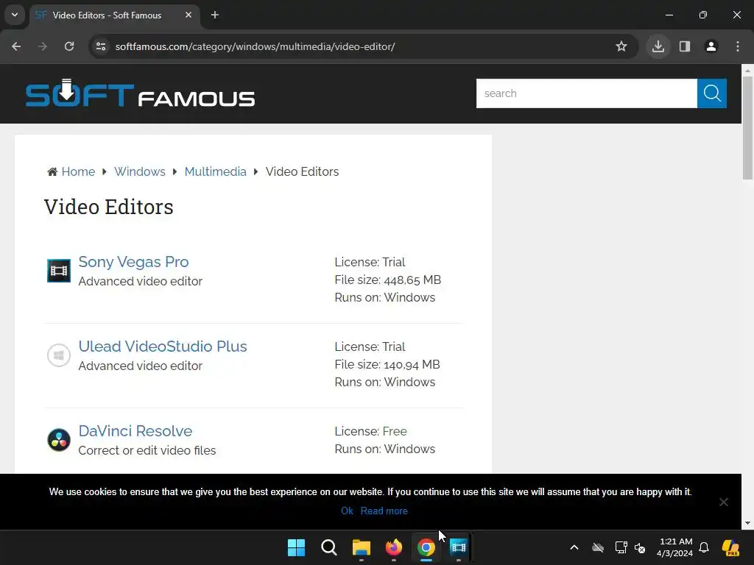
Task: Close the Video Editors tab
Action: (x=188, y=15)
